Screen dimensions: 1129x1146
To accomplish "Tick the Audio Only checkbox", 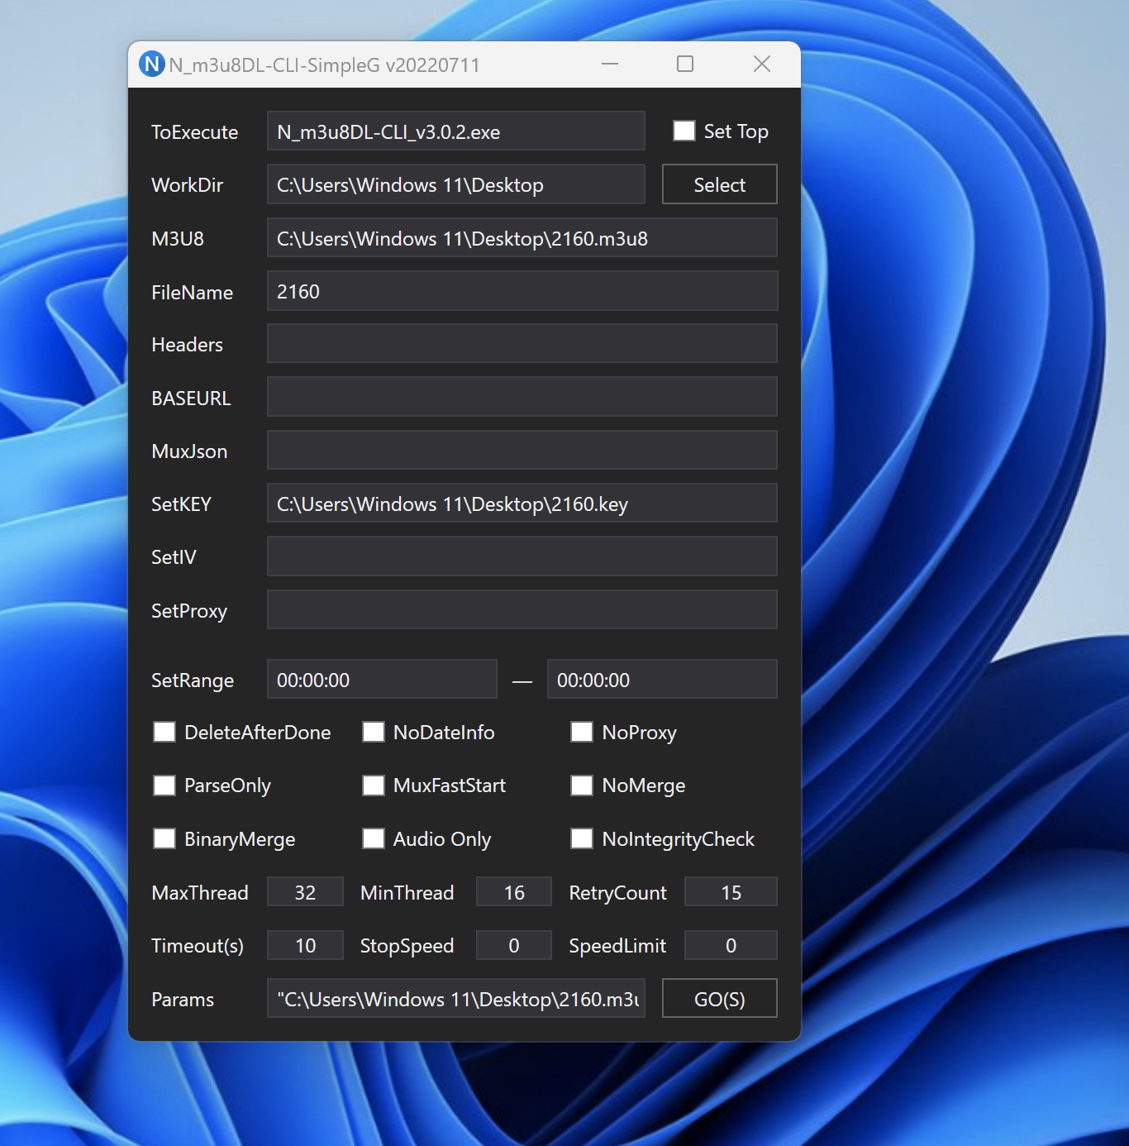I will 374,838.
